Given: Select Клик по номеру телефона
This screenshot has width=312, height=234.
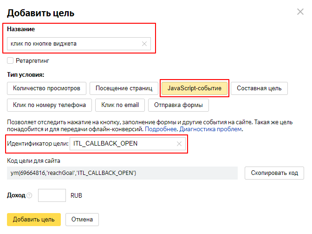Looking at the screenshot, I should coord(49,105).
